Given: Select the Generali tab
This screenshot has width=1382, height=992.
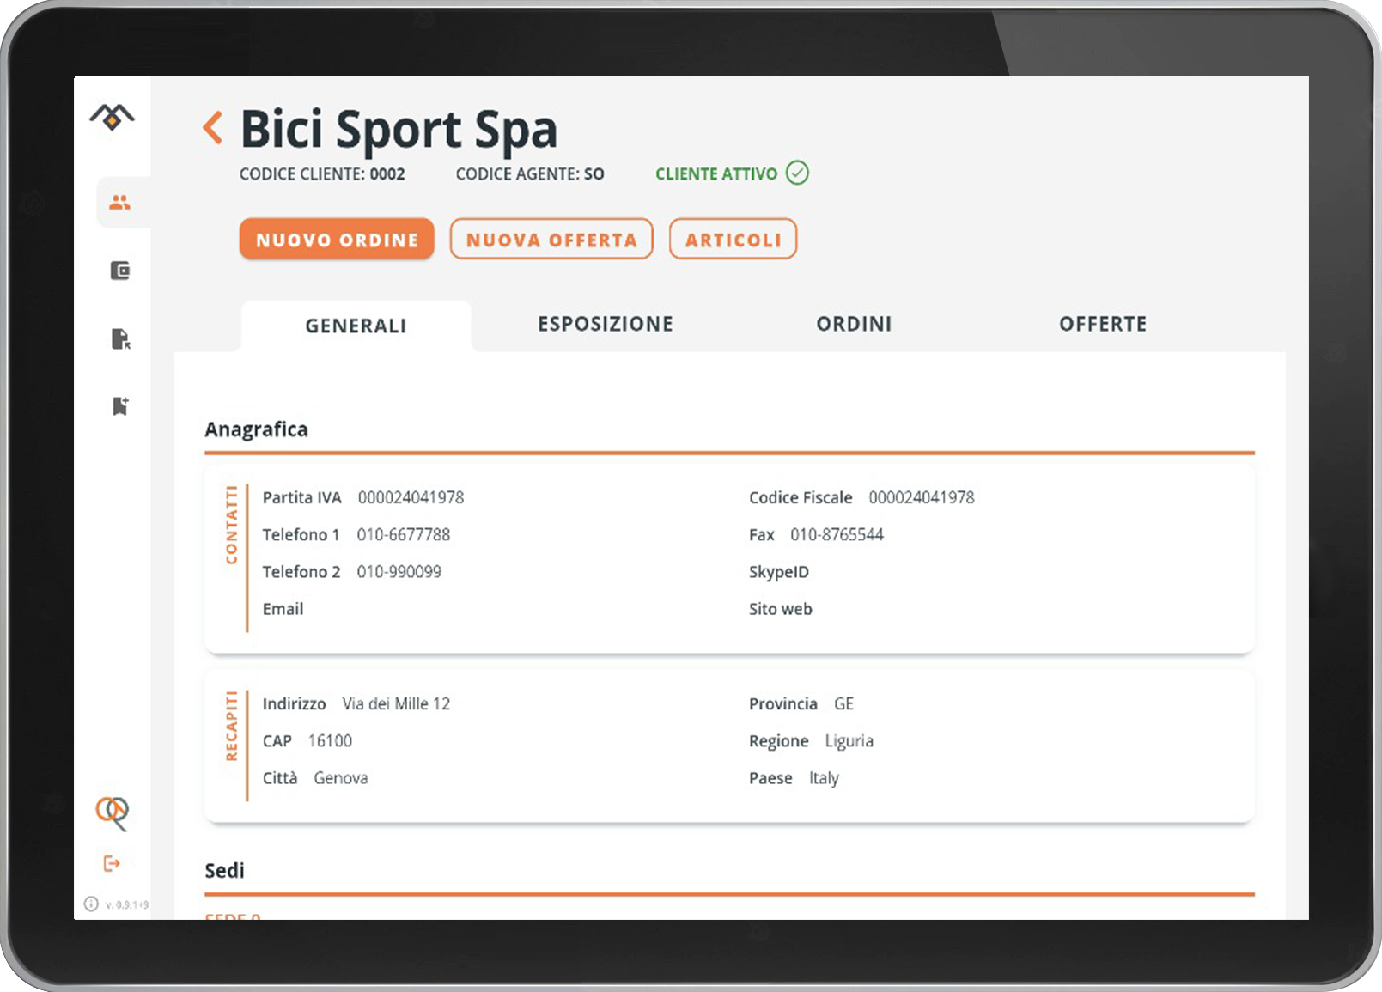Looking at the screenshot, I should pyautogui.click(x=356, y=326).
